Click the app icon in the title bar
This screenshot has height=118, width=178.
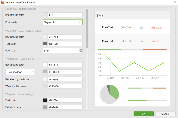2,2
